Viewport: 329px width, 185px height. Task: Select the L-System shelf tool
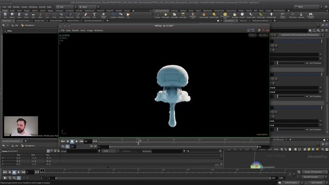(113, 15)
